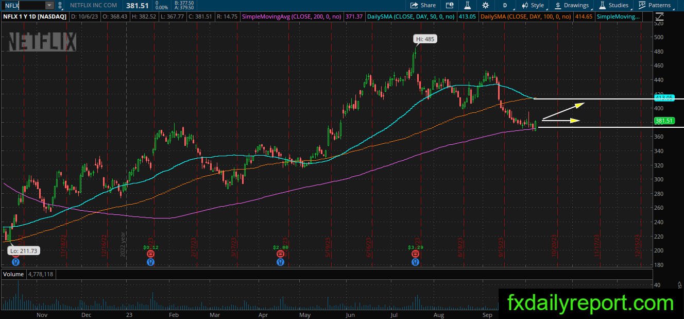Image resolution: width=684 pixels, height=319 pixels.
Task: Click the bid B: 377.50 value
Action: 184,3
